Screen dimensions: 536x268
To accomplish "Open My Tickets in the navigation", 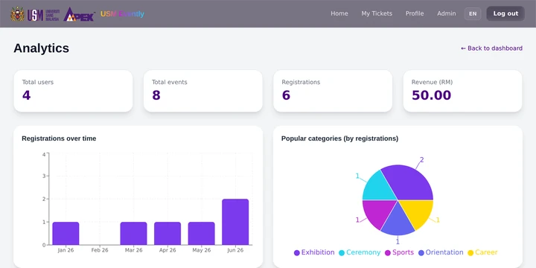I will coord(377,13).
